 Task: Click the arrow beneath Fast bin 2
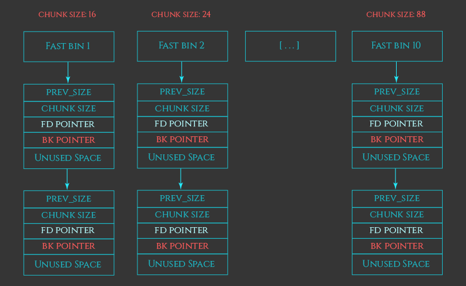[x=182, y=72]
